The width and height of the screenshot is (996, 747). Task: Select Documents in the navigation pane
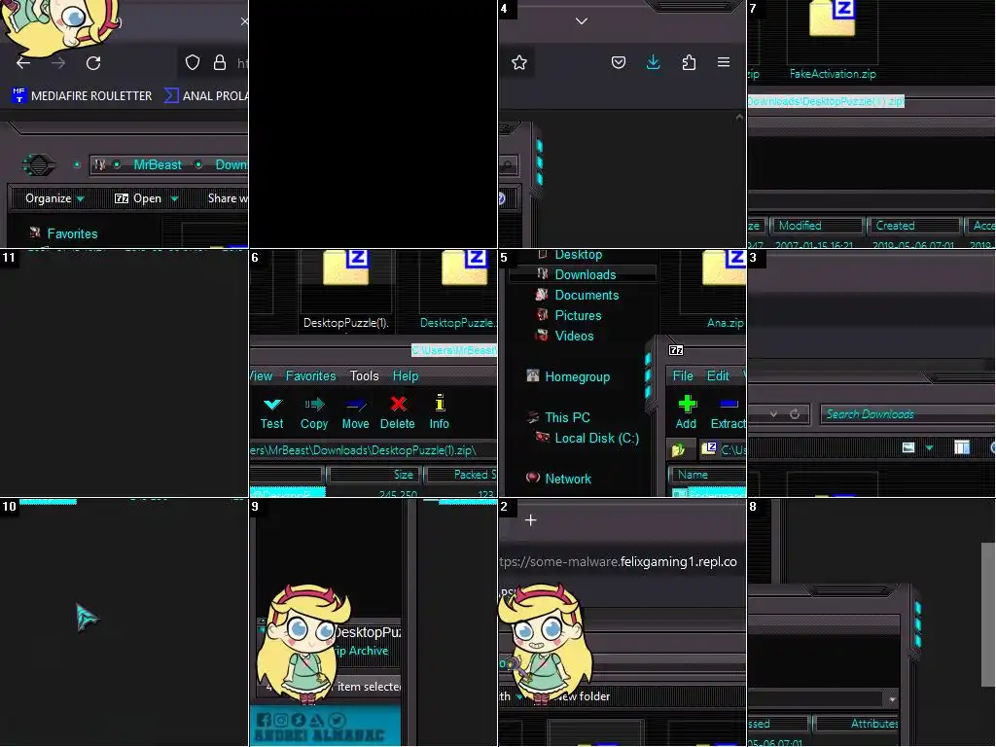[587, 295]
